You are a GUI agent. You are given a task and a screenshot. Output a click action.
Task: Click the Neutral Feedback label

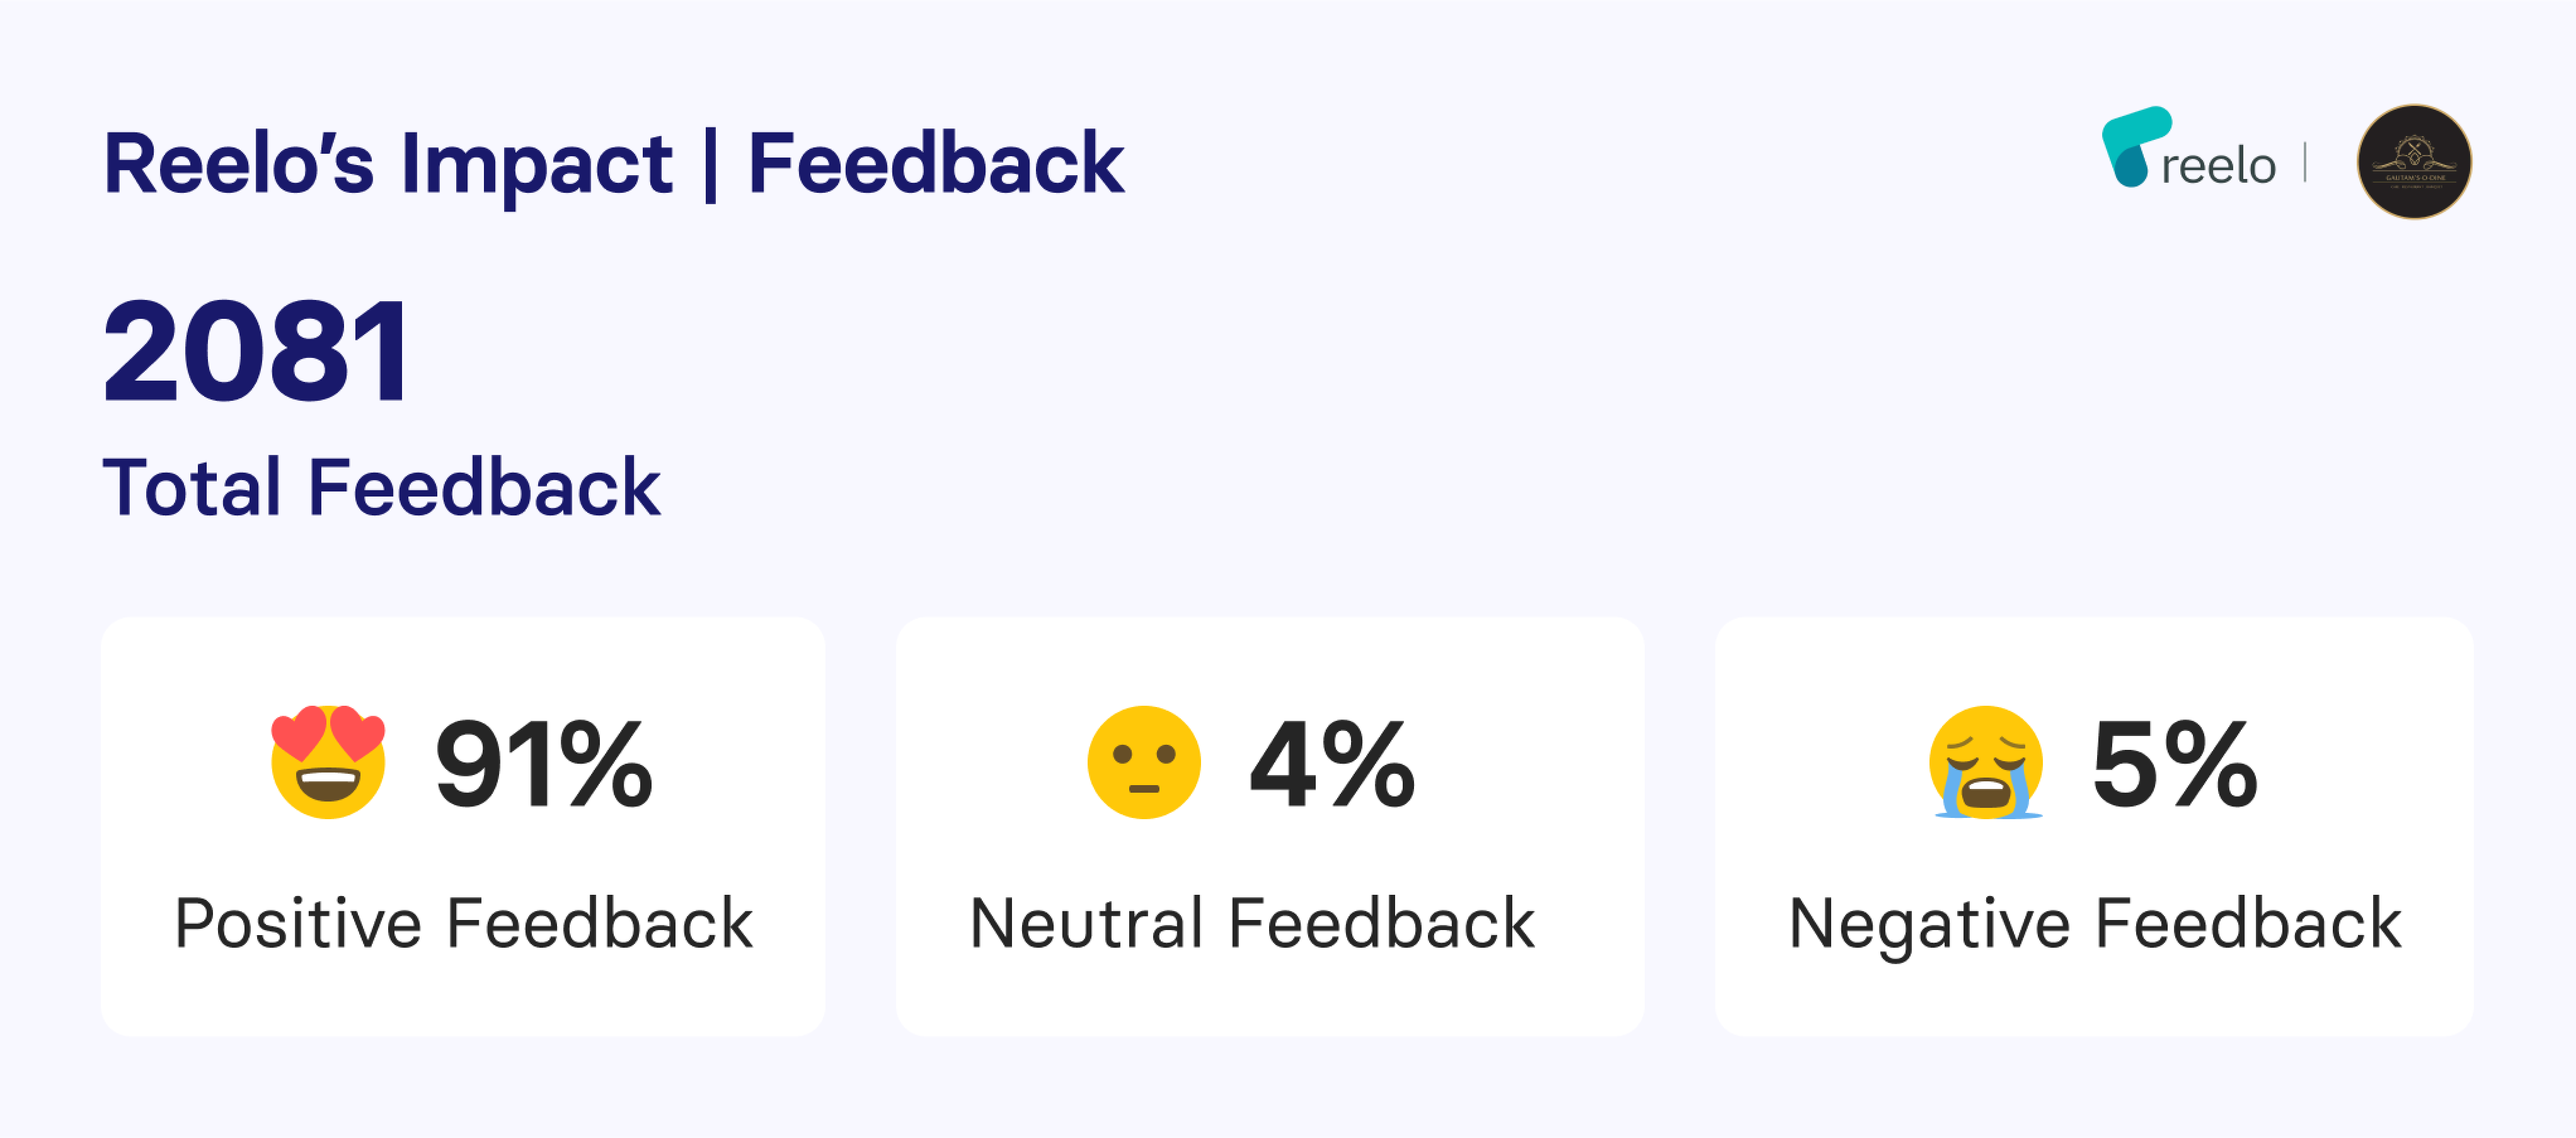coord(1252,923)
